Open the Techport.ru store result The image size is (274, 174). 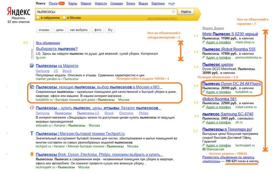point(80,133)
